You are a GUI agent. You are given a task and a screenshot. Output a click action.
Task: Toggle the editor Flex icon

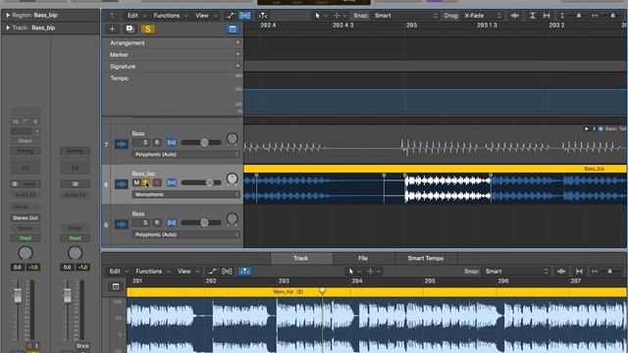click(227, 272)
